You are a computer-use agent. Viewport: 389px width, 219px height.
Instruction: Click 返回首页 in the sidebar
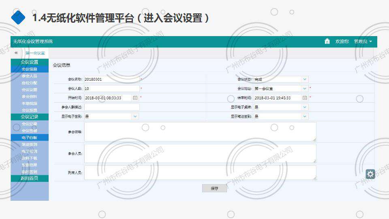(29, 178)
